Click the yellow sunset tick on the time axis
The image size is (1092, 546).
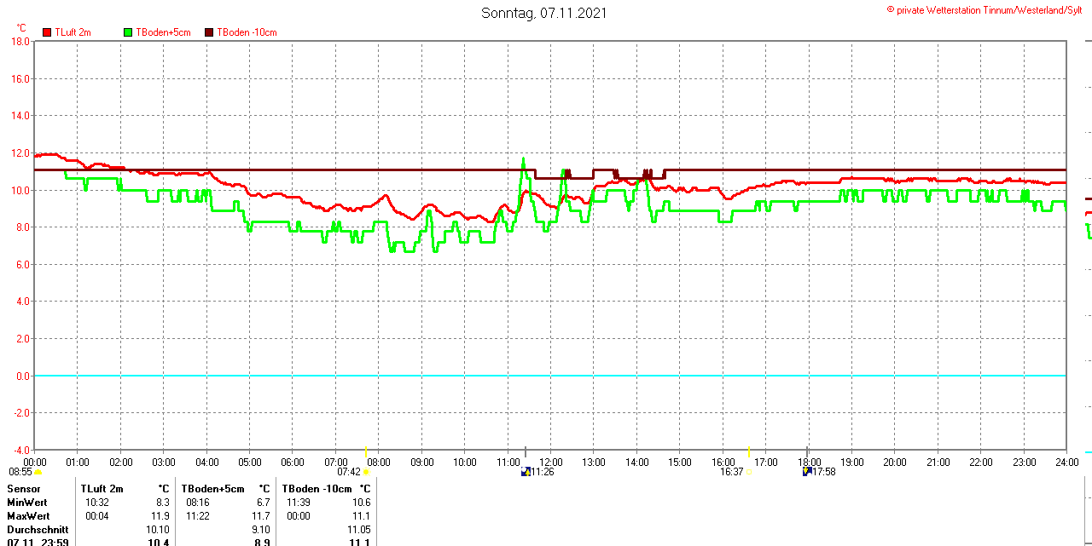pos(749,451)
